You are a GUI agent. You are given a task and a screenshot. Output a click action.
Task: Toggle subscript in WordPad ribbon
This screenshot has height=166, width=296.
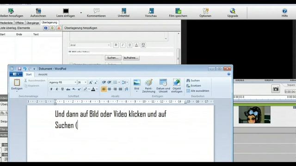(74, 89)
